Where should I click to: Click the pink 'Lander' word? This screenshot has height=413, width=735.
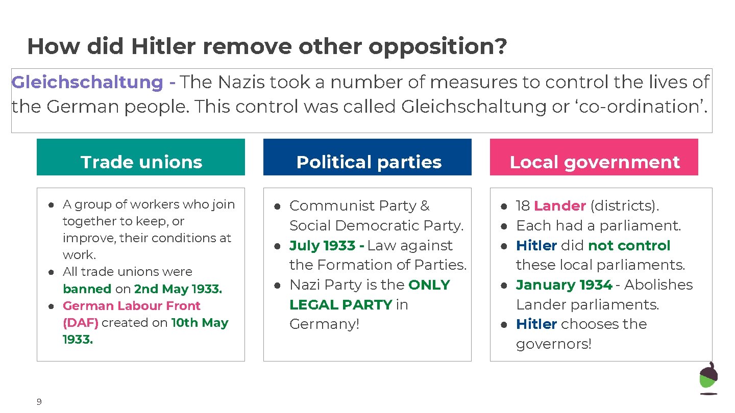pos(560,206)
